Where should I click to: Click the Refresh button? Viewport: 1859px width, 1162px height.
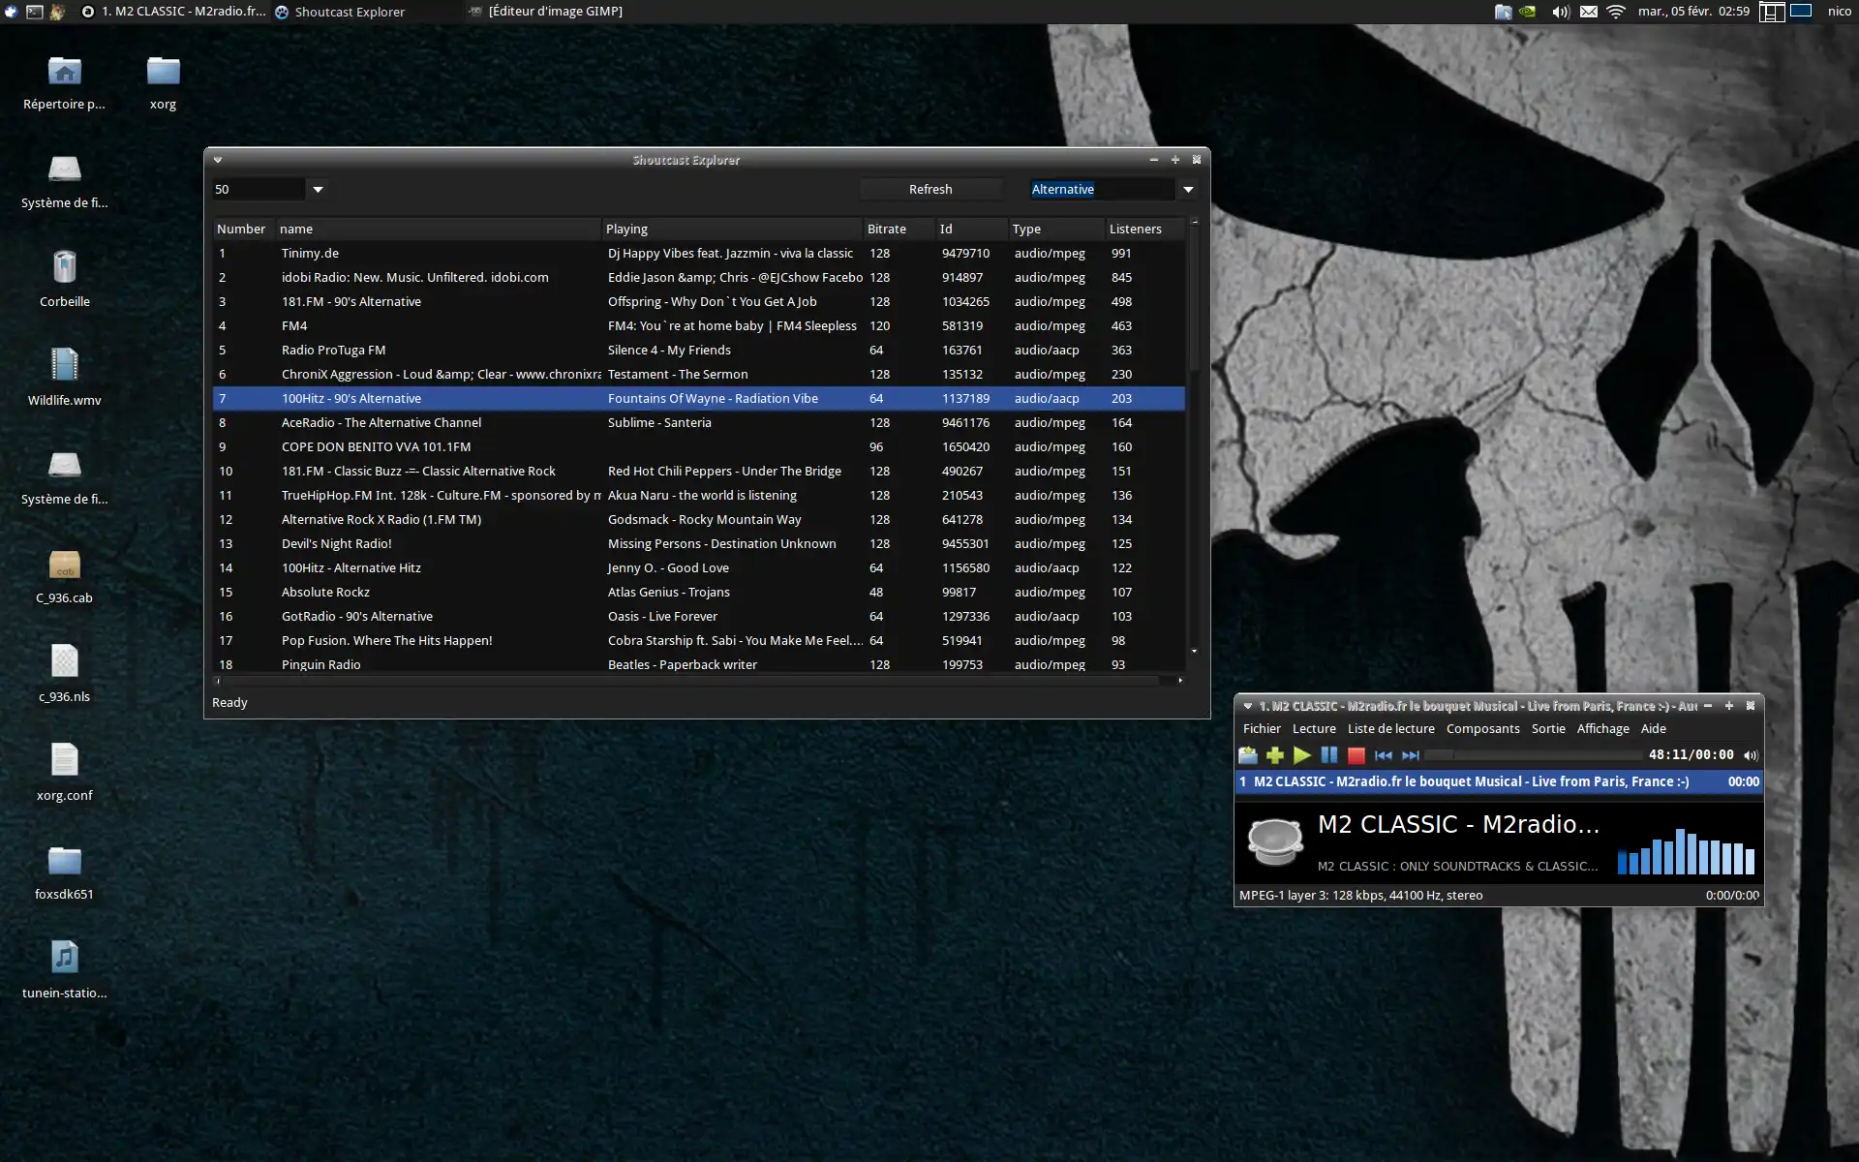point(929,190)
